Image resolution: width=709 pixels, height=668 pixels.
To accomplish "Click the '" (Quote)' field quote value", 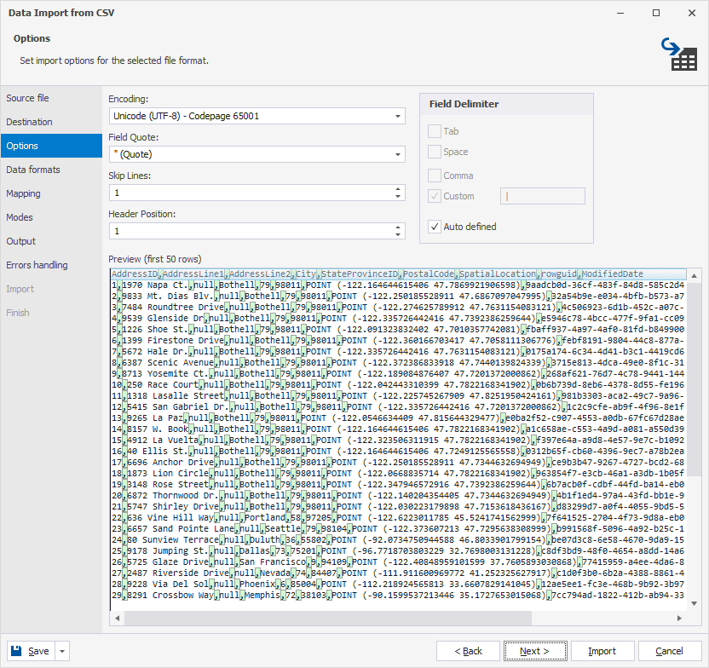I will [133, 154].
